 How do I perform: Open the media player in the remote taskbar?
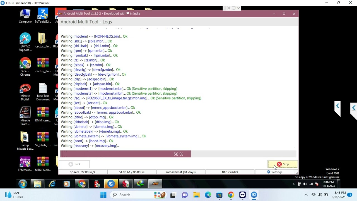click(x=67, y=184)
